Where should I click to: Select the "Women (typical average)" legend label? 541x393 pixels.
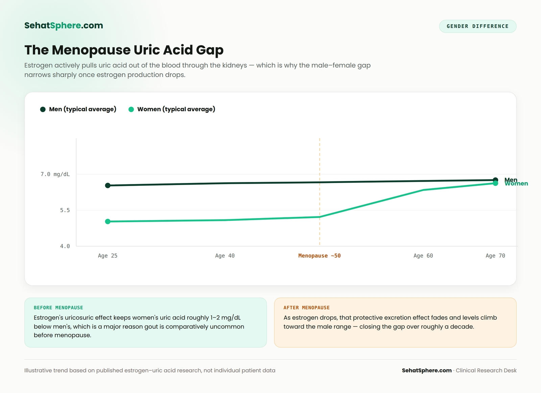176,109
